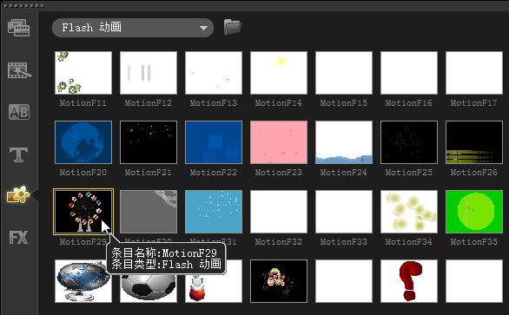Click the MotionF14 label text
This screenshot has height=315, width=509.
tap(279, 103)
